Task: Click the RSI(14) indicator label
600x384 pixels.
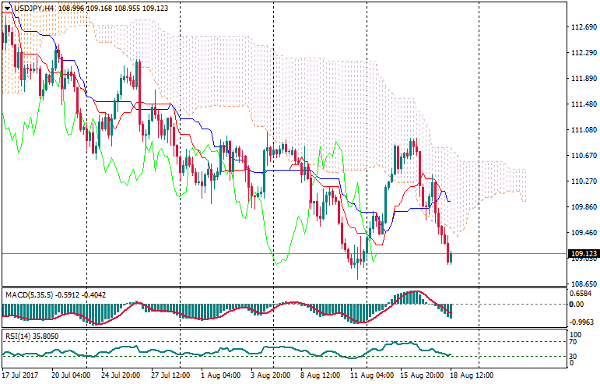Action: (18, 336)
